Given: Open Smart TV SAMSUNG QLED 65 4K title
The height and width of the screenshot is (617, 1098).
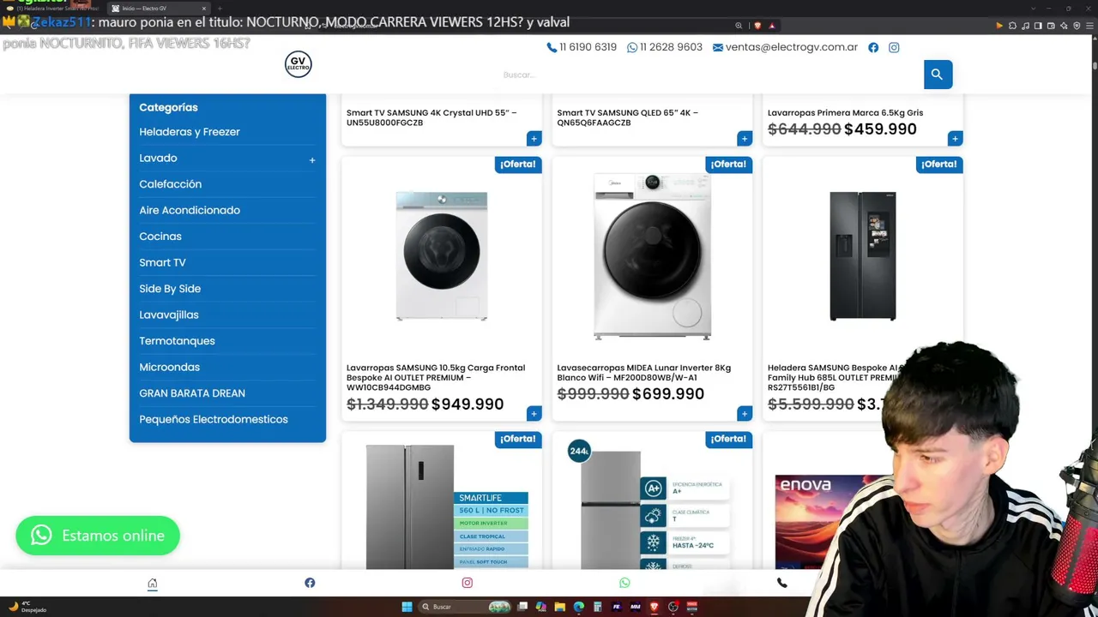Looking at the screenshot, I should [x=627, y=117].
